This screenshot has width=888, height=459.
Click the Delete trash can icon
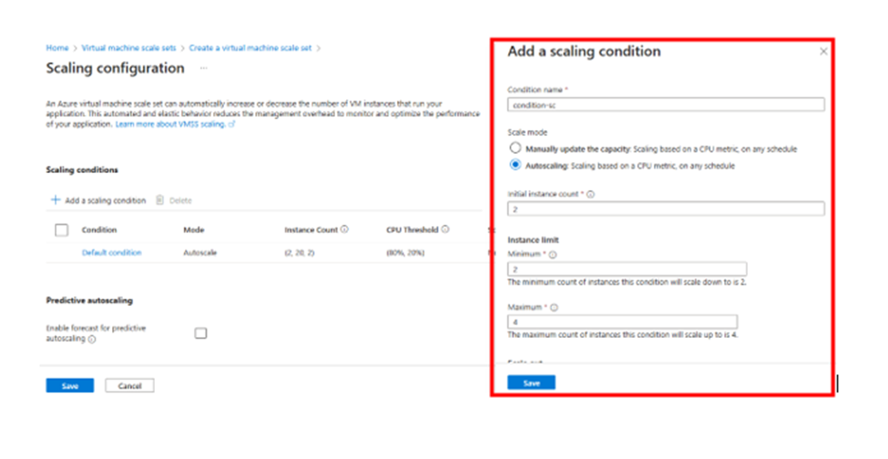(159, 200)
